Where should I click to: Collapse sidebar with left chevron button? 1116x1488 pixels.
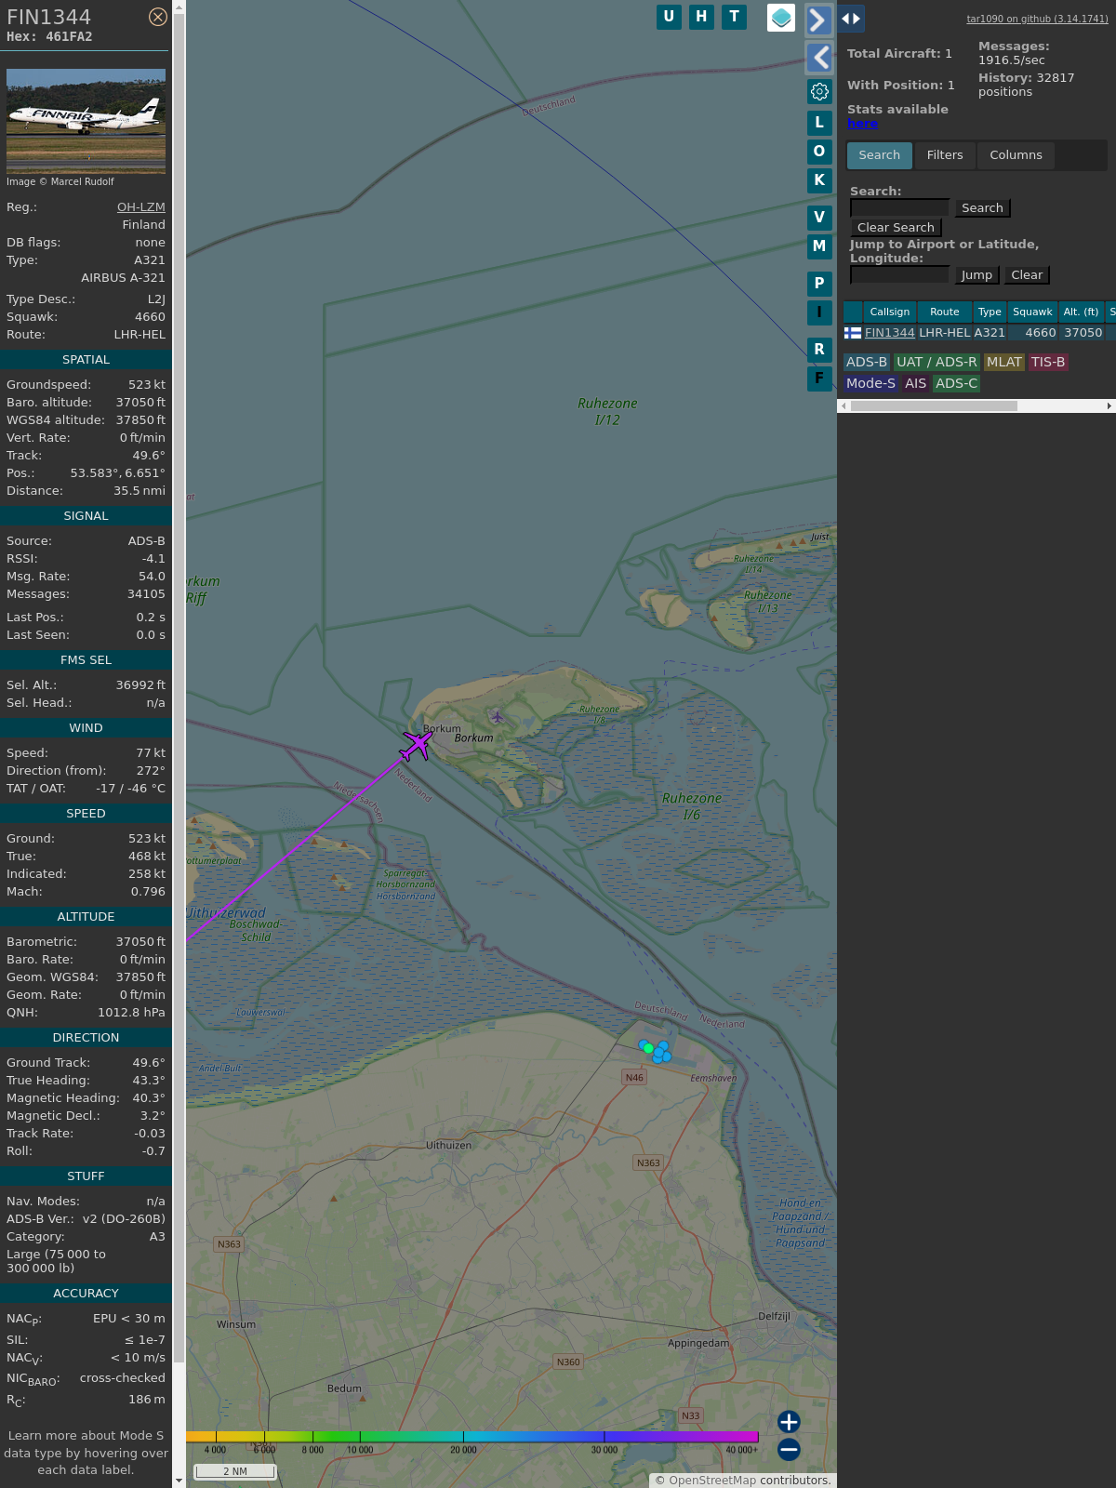[x=818, y=58]
